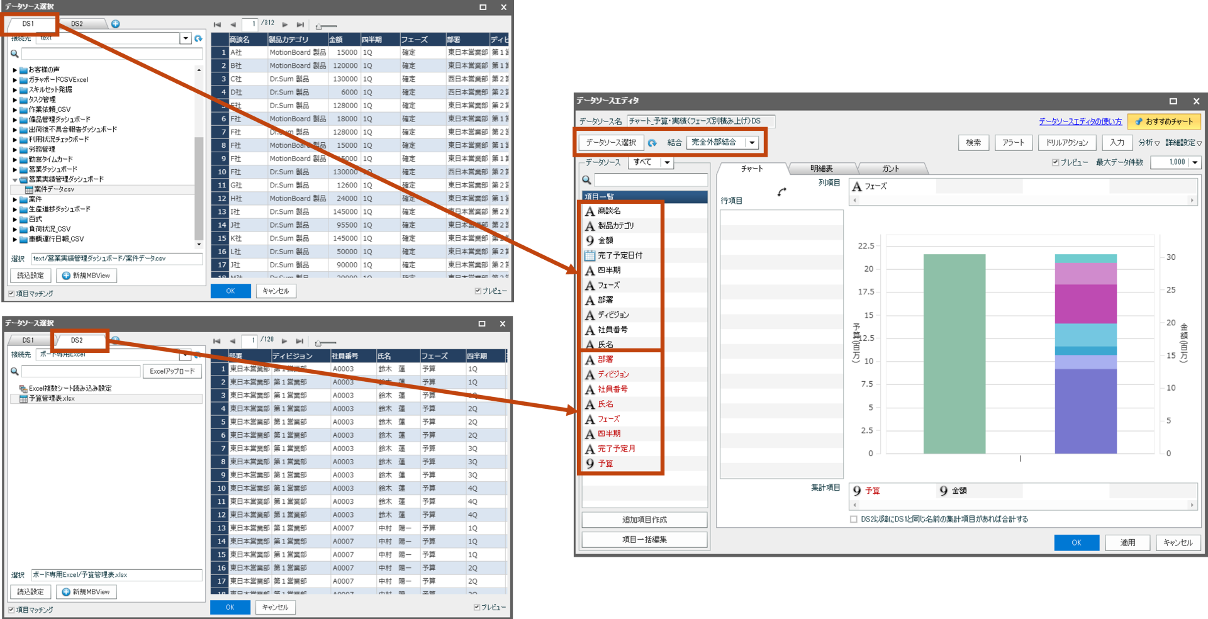
Task: Toggle プレビュー checkbox in bottom window
Action: (x=477, y=607)
